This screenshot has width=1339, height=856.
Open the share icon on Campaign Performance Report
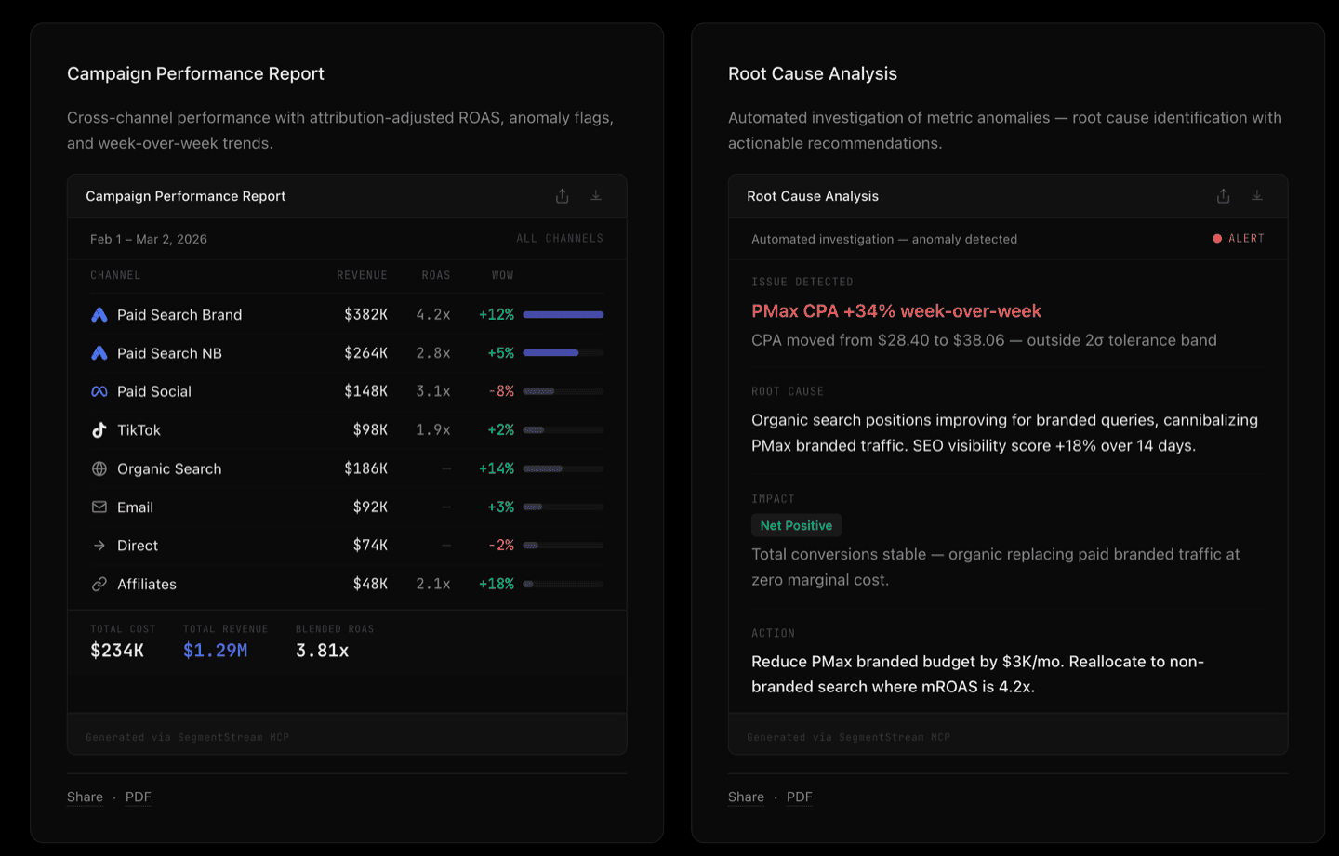[562, 196]
